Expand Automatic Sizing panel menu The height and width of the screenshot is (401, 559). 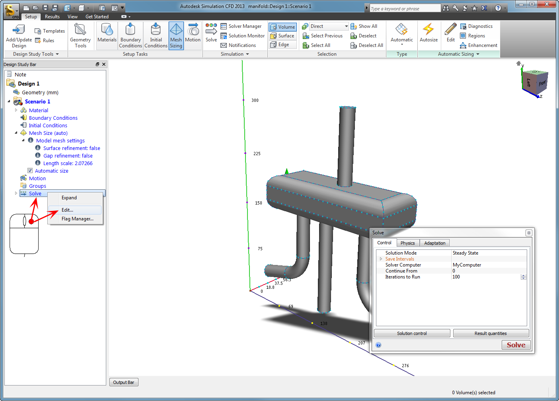click(459, 54)
